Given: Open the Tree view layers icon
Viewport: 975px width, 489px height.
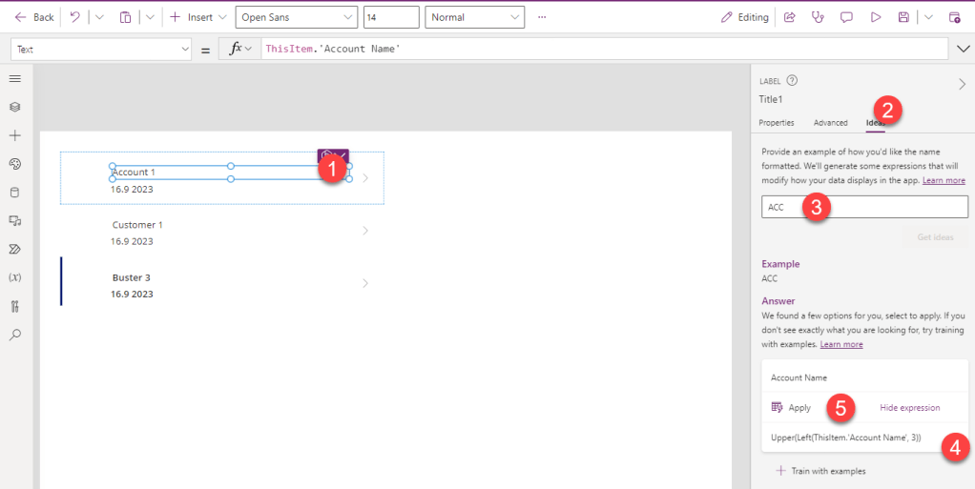Looking at the screenshot, I should tap(14, 107).
